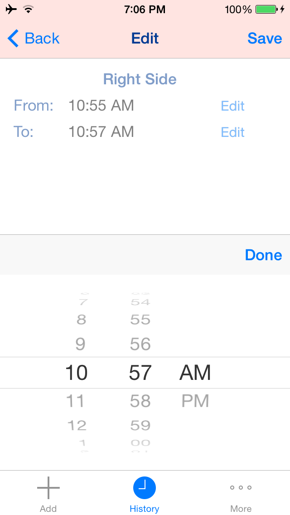This screenshot has height=515, width=290.
Task: Select AM in the time picker
Action: pyautogui.click(x=195, y=373)
